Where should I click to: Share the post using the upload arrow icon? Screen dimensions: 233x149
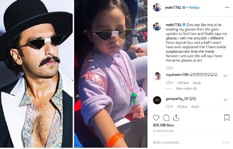(x=176, y=118)
